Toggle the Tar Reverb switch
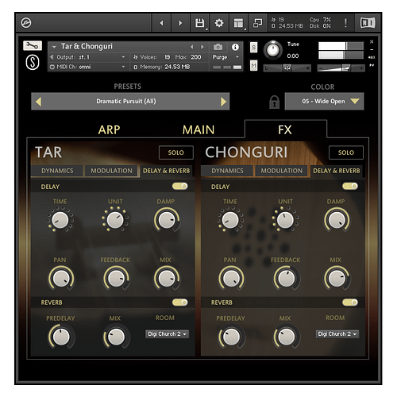Image resolution: width=397 pixels, height=397 pixels. pyautogui.click(x=180, y=303)
